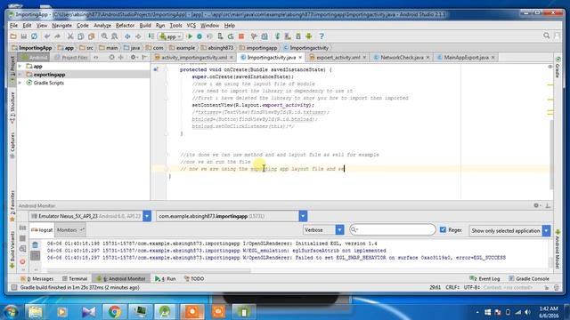Open the Gradle Console
This screenshot has height=320, width=570.
pyautogui.click(x=529, y=278)
